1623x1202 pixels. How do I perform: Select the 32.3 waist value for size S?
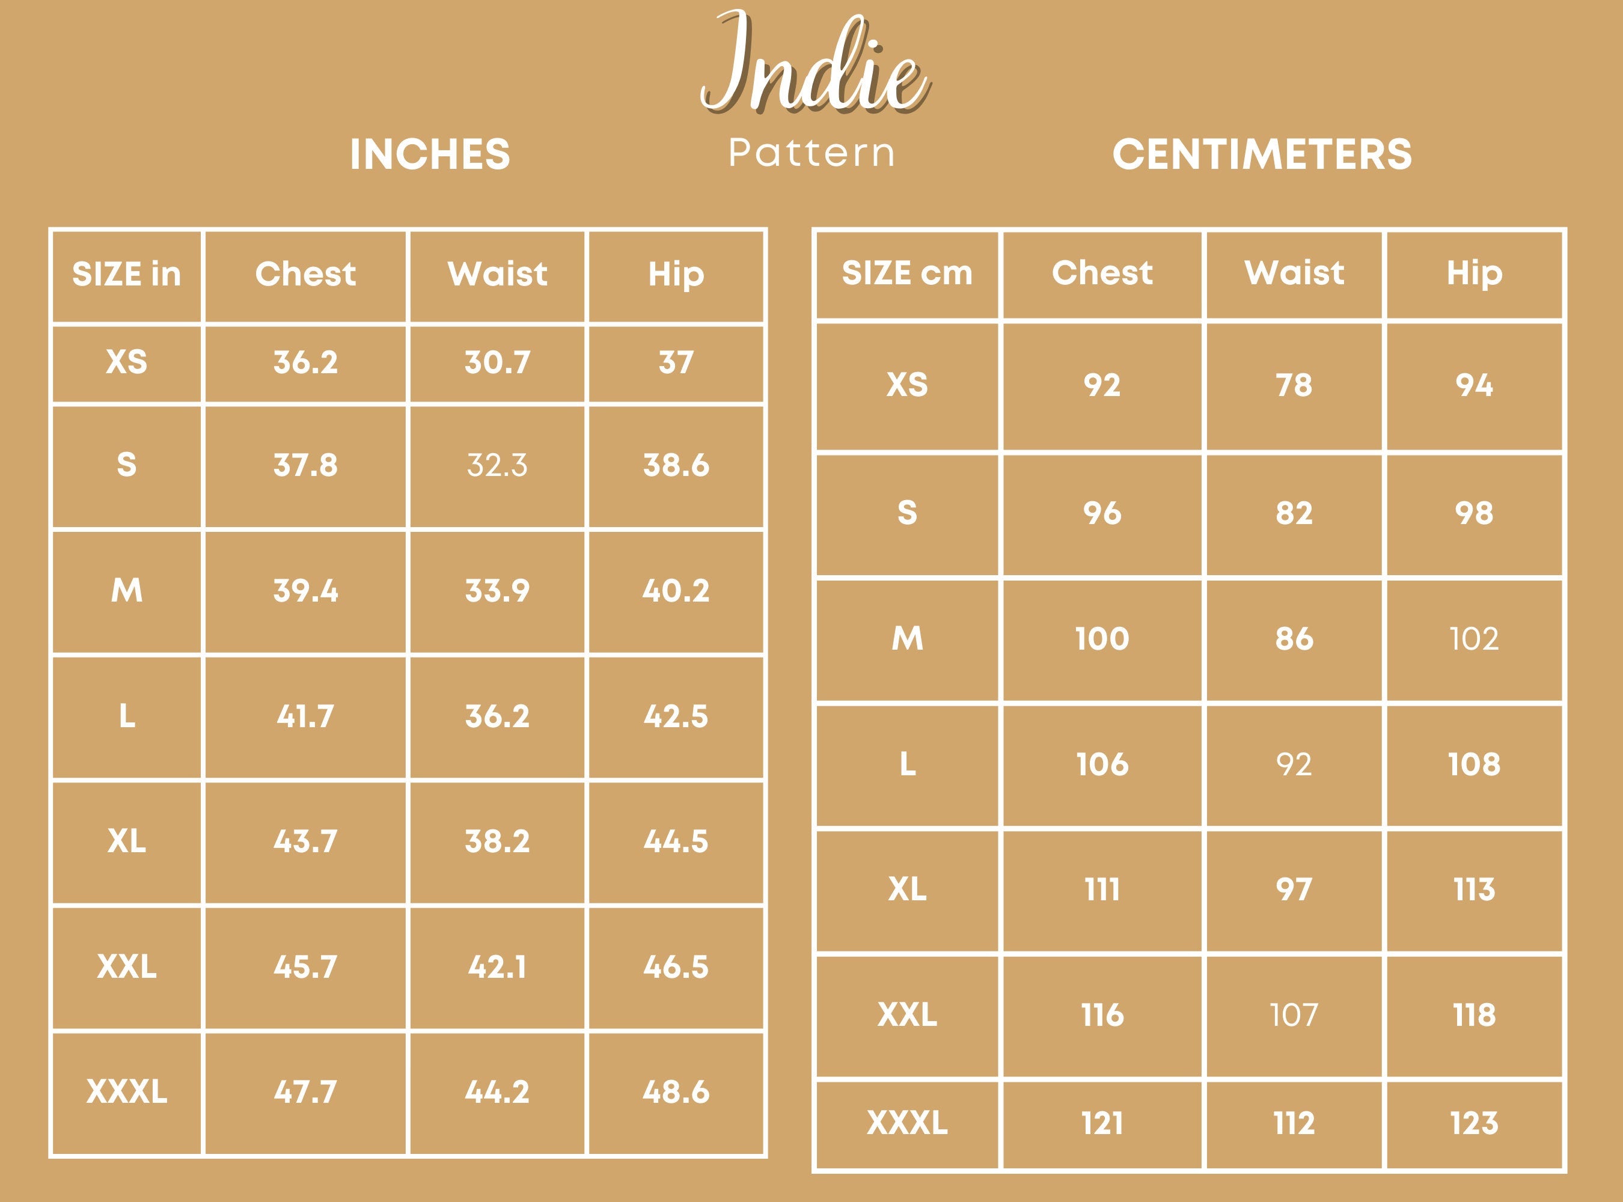(497, 466)
